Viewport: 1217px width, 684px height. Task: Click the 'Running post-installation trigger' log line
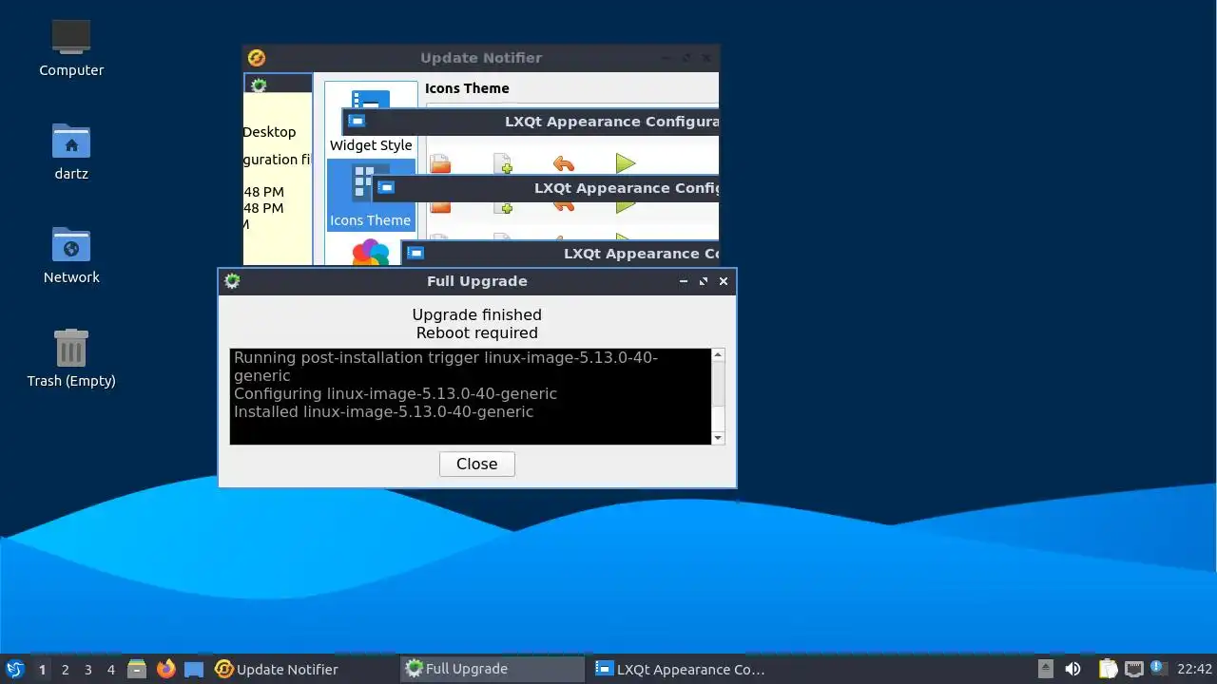click(x=446, y=367)
